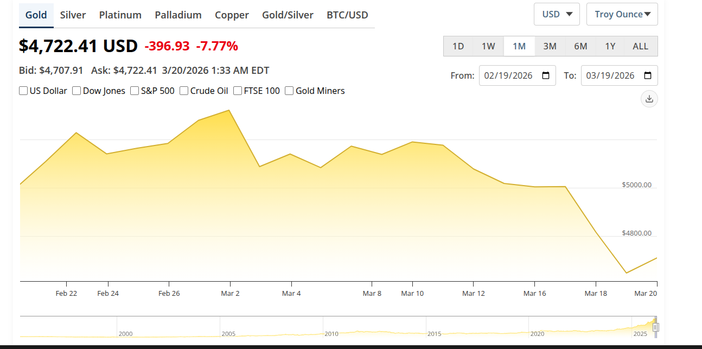
Task: Click the To date input 03/19/2026
Action: coord(620,75)
